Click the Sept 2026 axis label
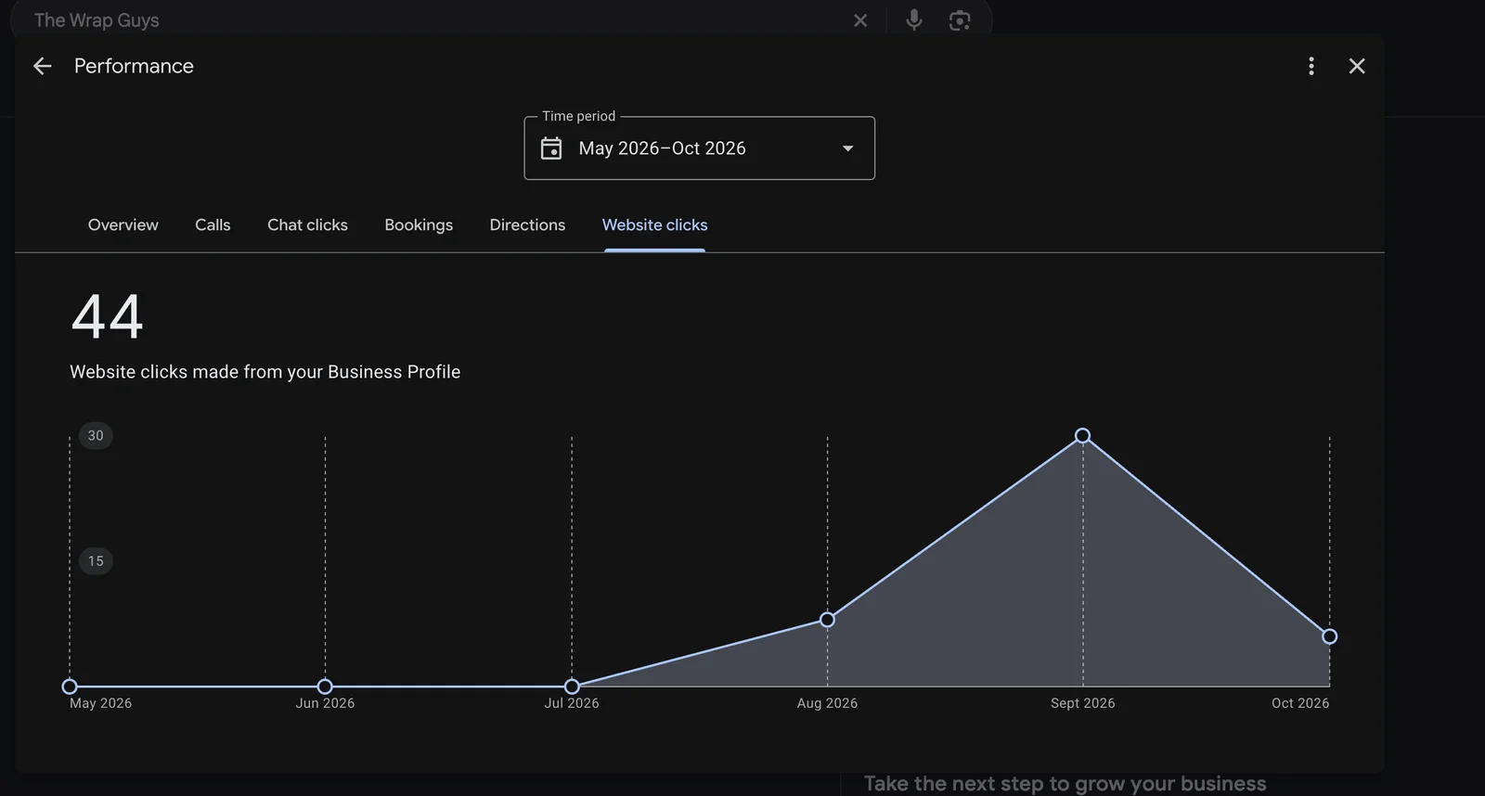 1082,703
